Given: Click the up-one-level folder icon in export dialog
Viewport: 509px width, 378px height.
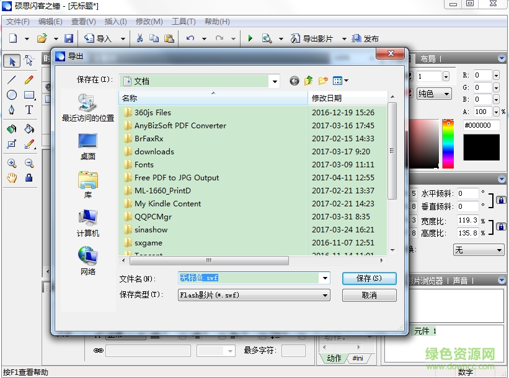Looking at the screenshot, I should [x=308, y=81].
